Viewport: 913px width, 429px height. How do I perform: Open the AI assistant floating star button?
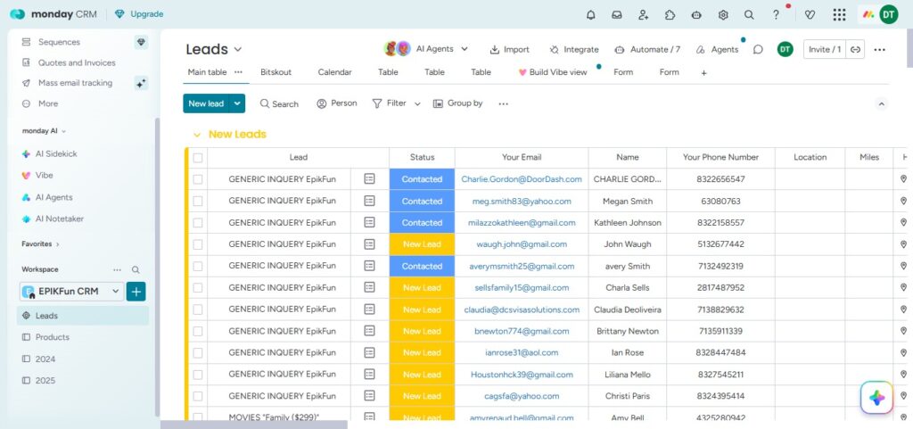click(x=877, y=398)
